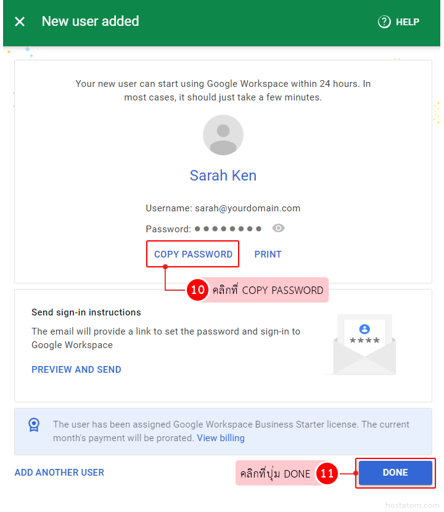Close the New user added dialog
The height and width of the screenshot is (512, 444).
pyautogui.click(x=20, y=22)
